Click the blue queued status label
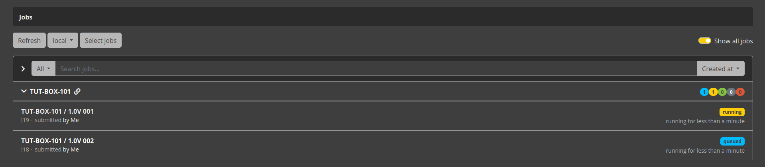This screenshot has width=765, height=167. (732, 141)
